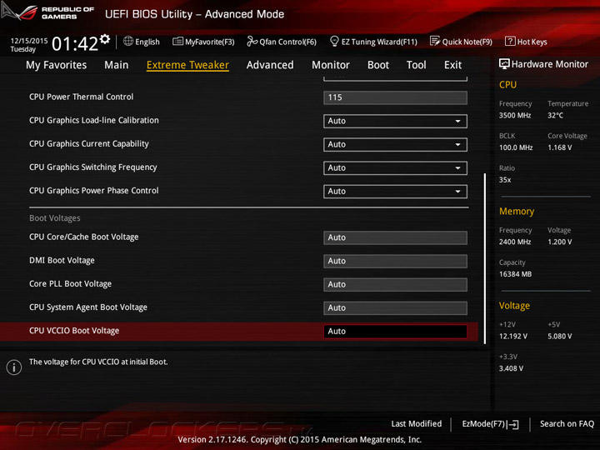600x450 pixels.
Task: Click the EZ Tuning Wizard lightbulb icon
Action: (x=334, y=41)
